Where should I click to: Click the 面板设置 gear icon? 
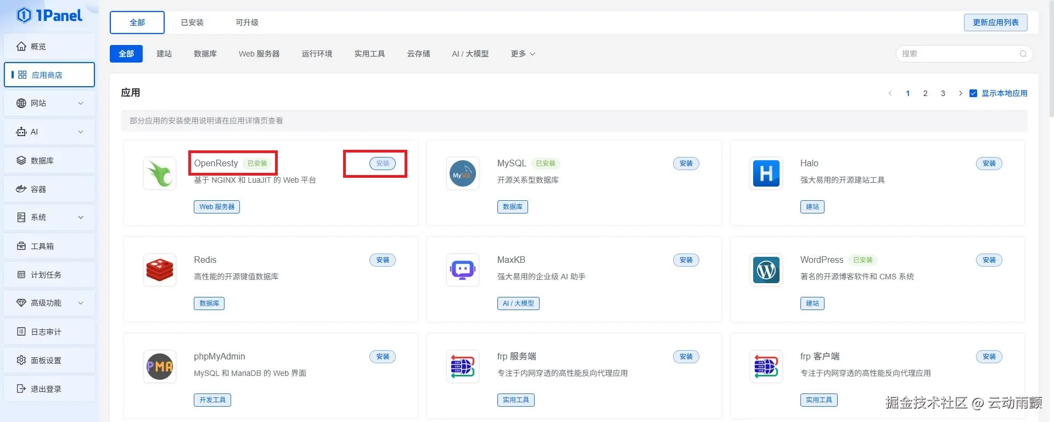21,360
